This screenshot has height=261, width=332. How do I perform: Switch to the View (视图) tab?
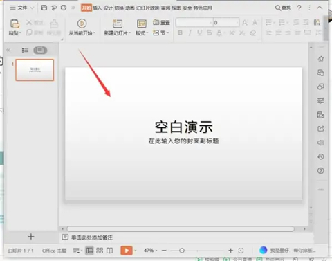[176, 8]
